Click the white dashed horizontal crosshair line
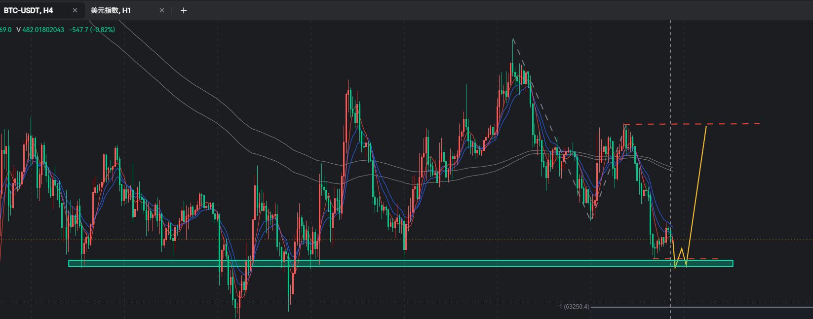This screenshot has height=319, width=813. coord(395,300)
